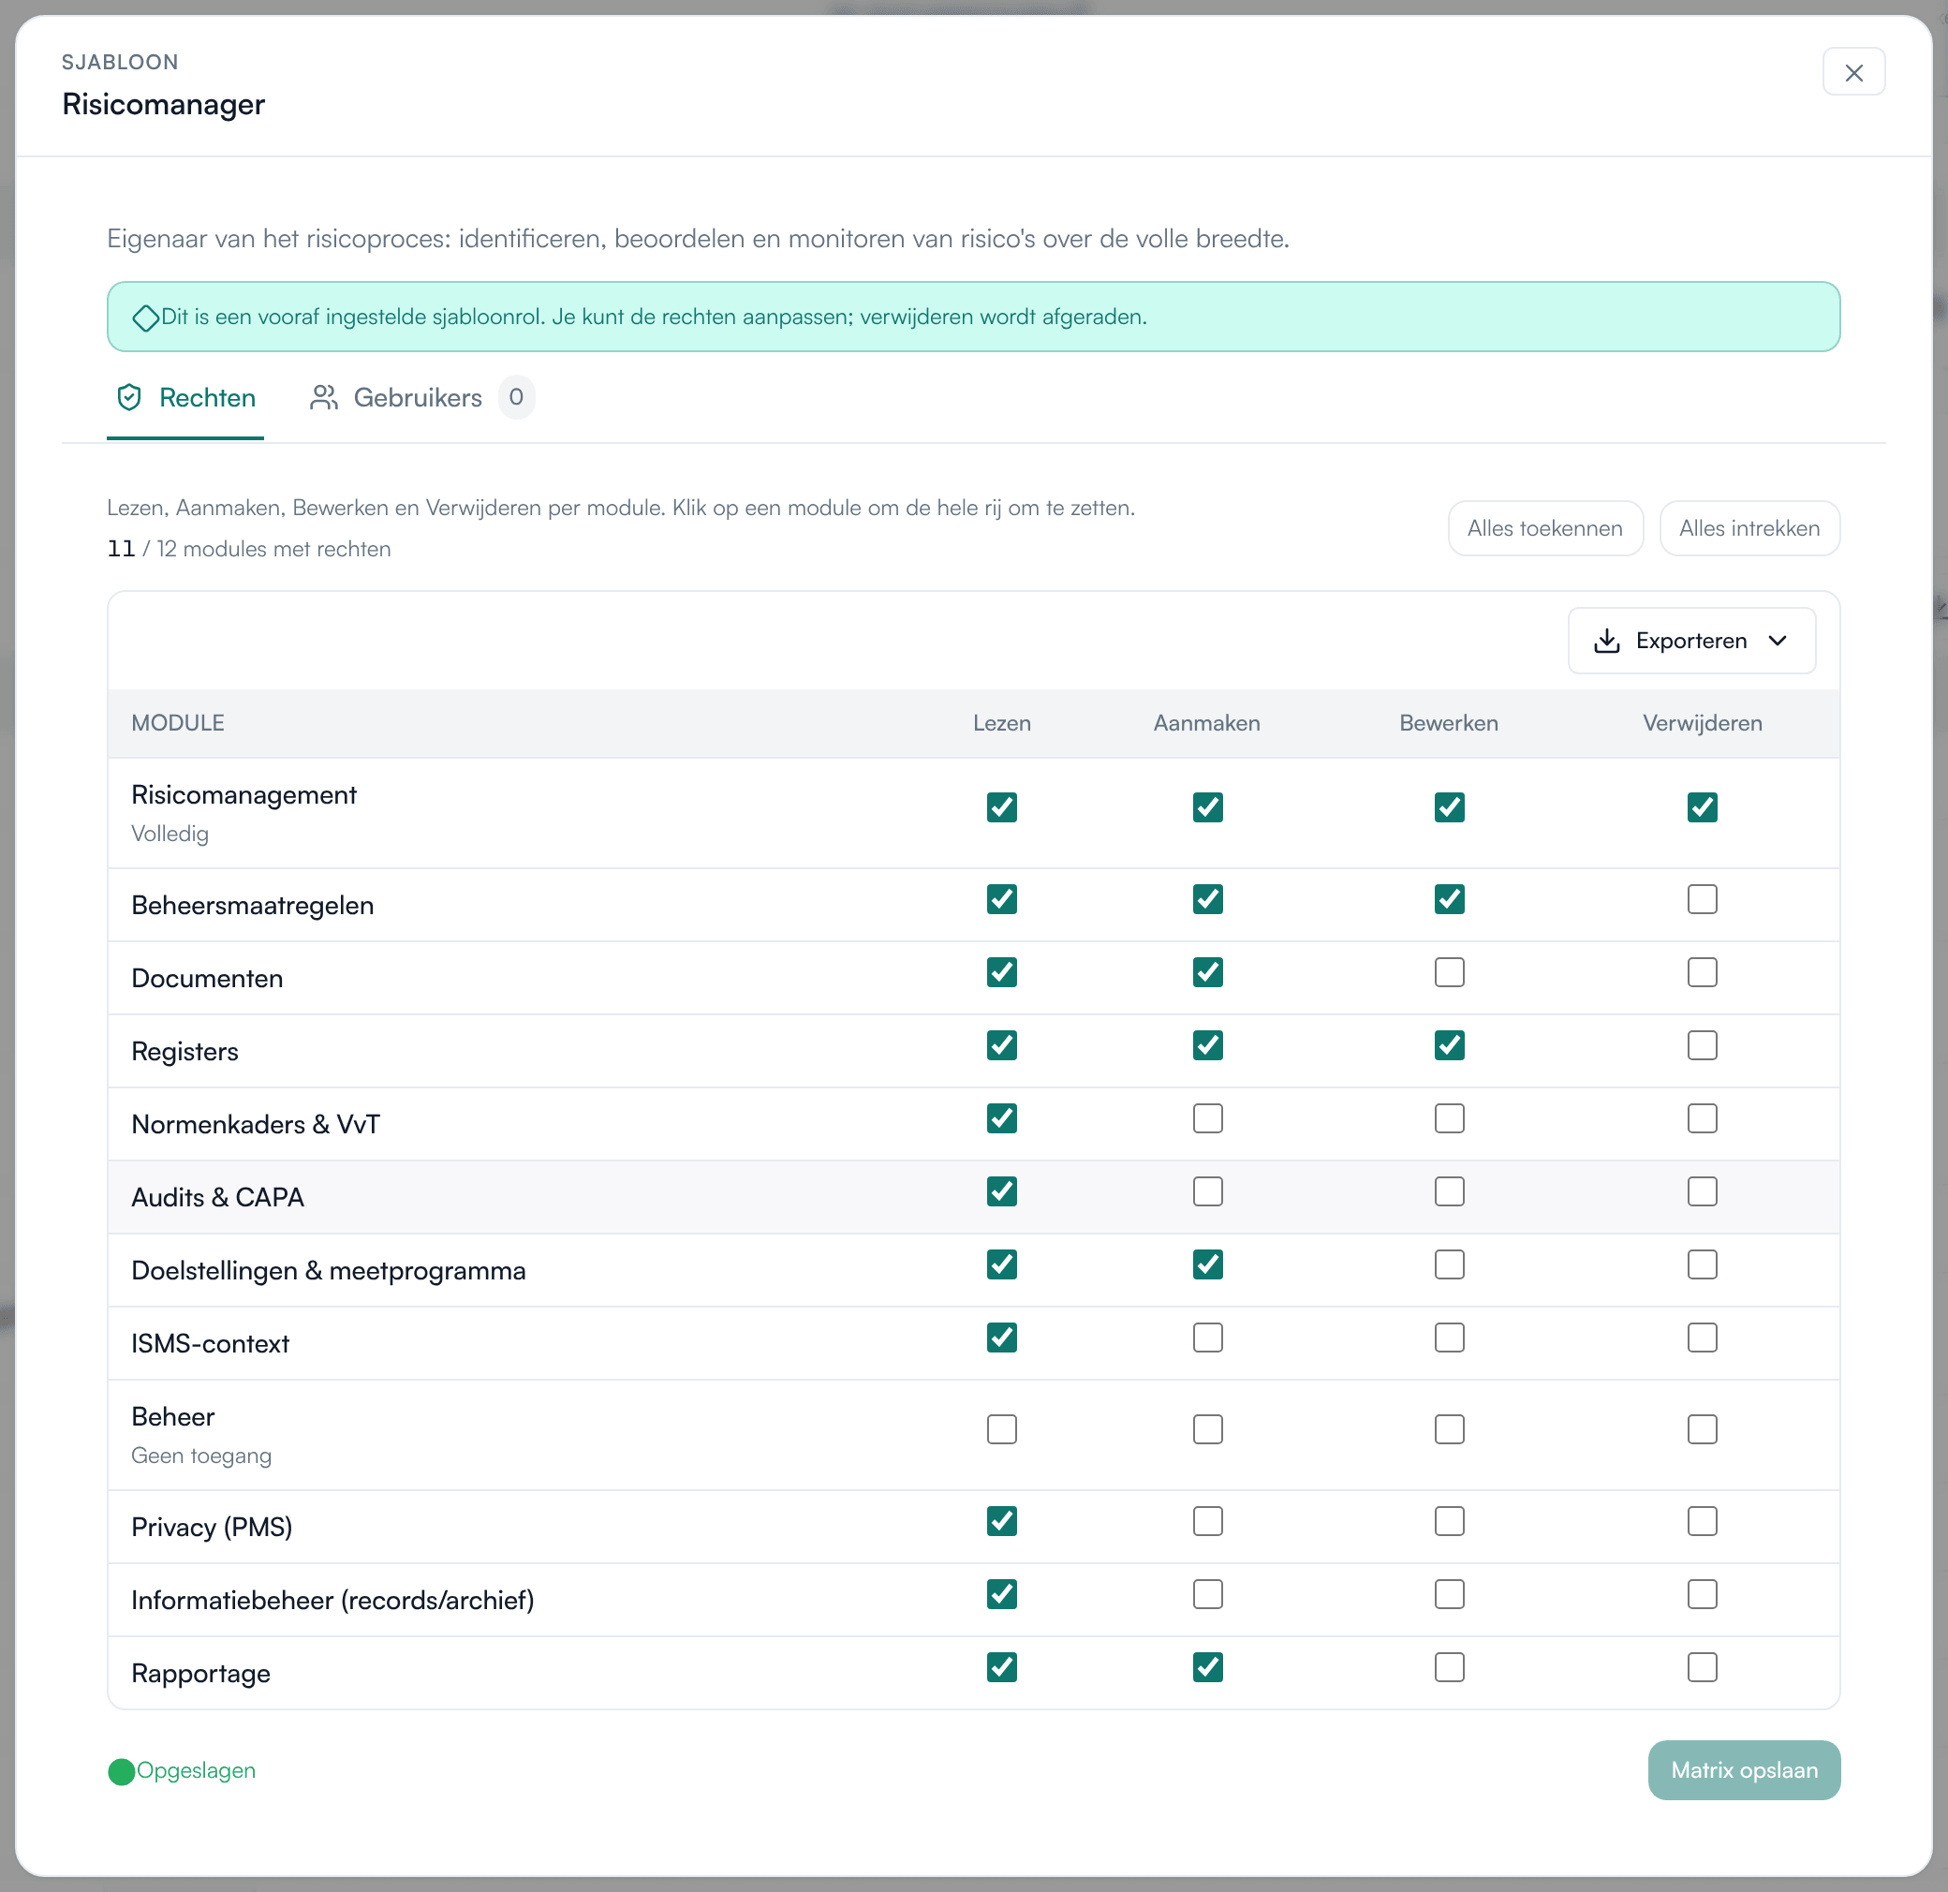Switch to the Gebruikers tab

(421, 398)
